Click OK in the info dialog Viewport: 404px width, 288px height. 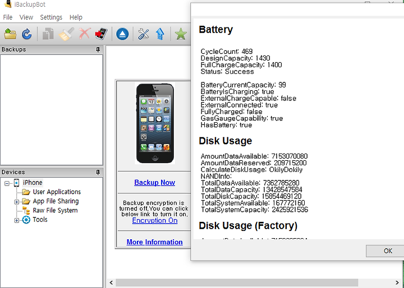click(388, 251)
